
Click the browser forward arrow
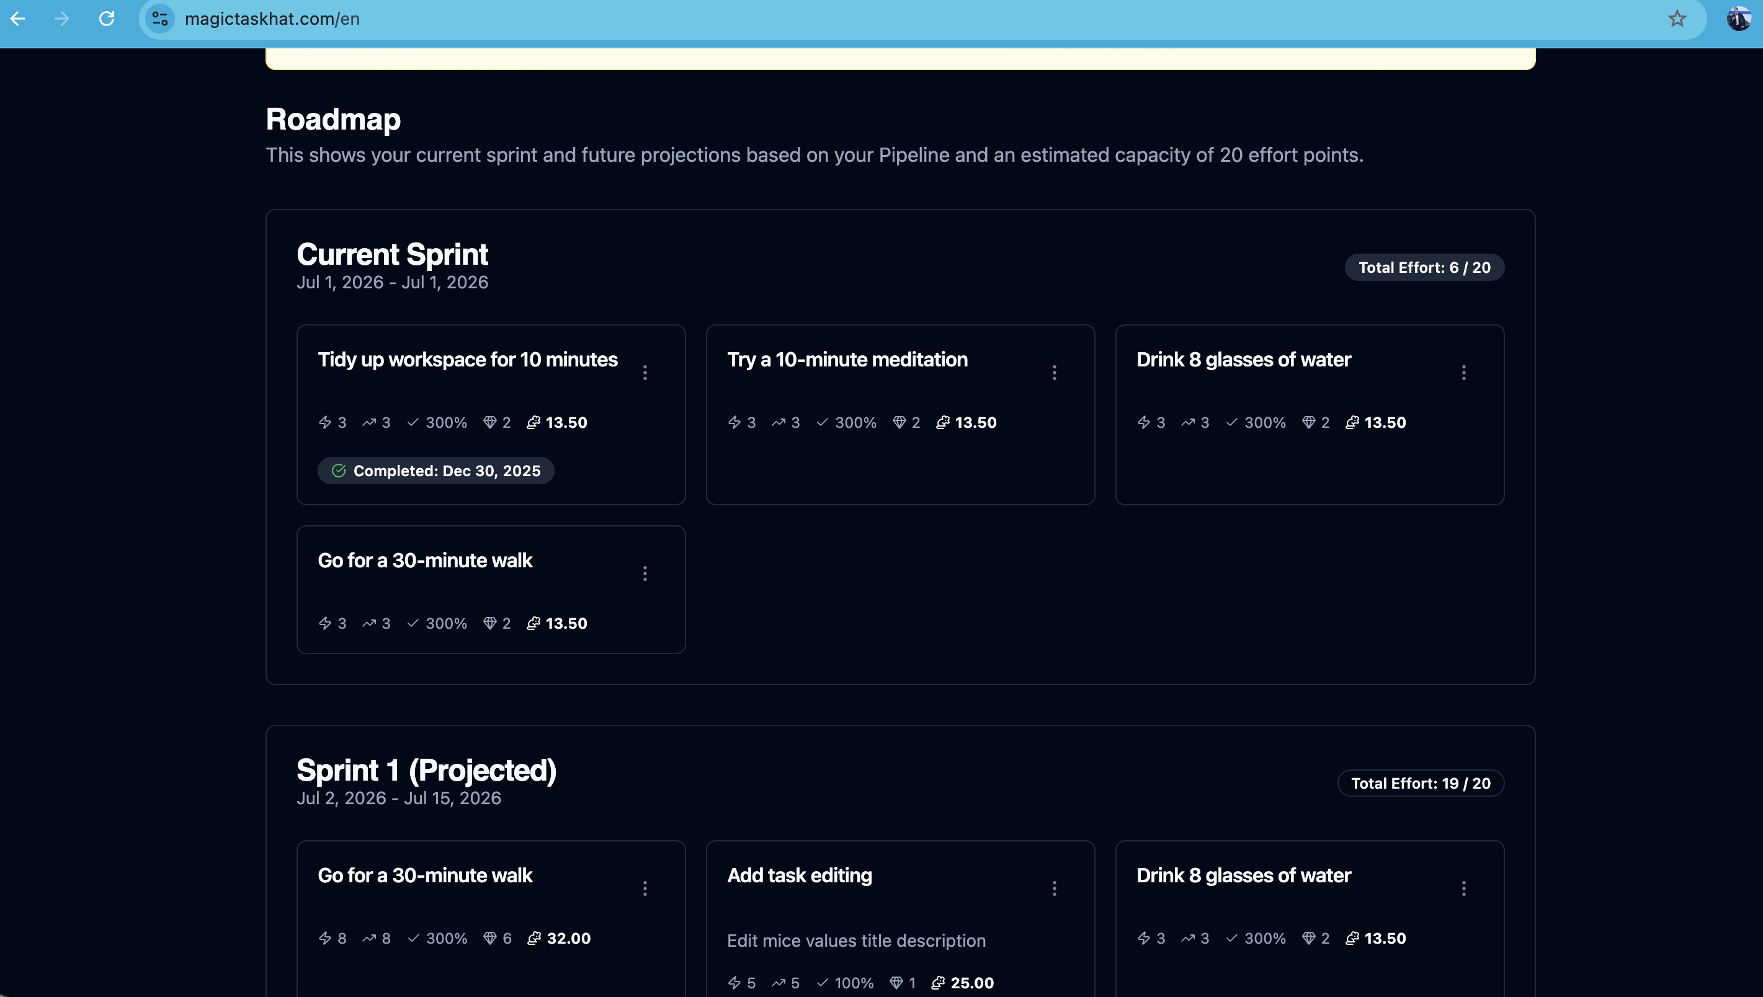[x=61, y=19]
